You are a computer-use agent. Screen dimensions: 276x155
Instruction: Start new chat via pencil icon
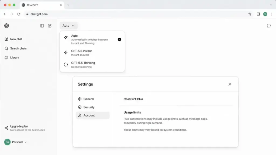coord(50,26)
